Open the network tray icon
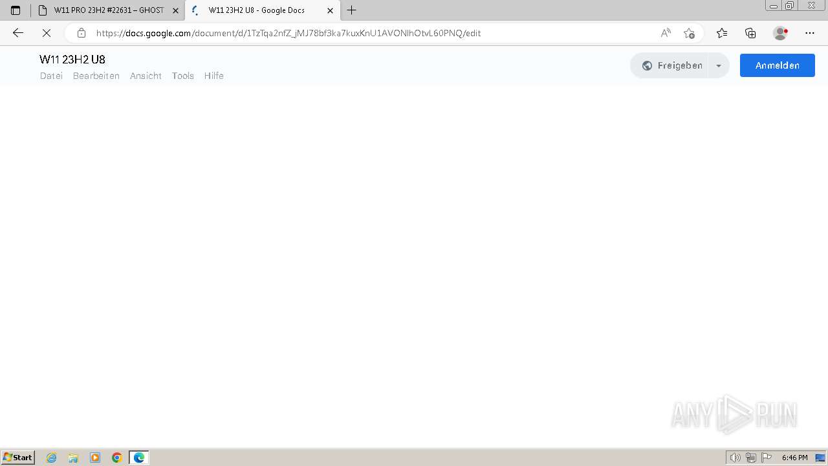 coord(751,458)
